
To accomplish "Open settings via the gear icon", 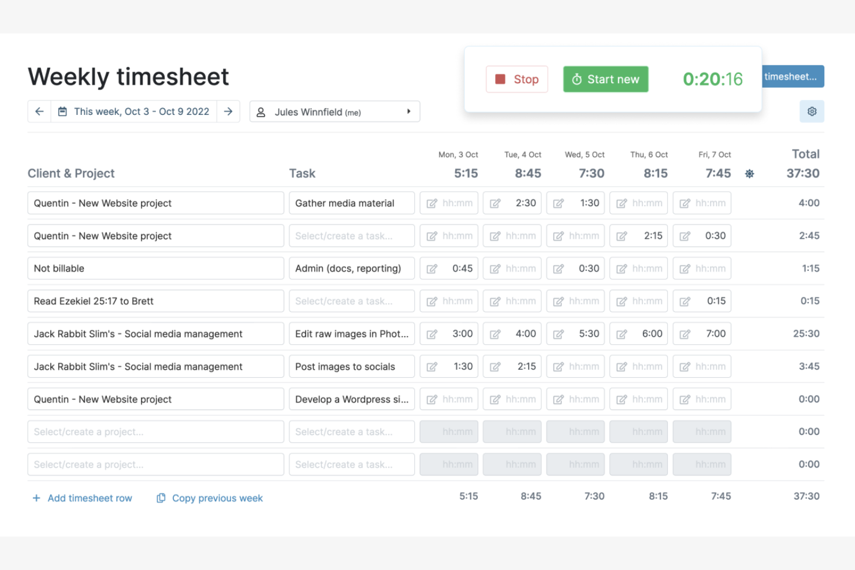I will click(x=812, y=111).
